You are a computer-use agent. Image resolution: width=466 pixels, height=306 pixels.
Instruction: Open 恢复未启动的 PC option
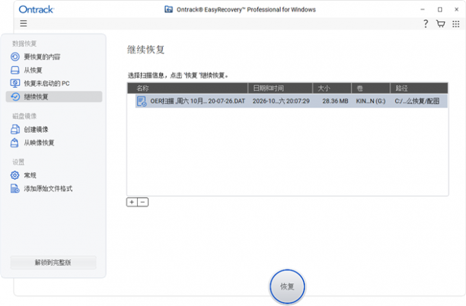click(47, 84)
